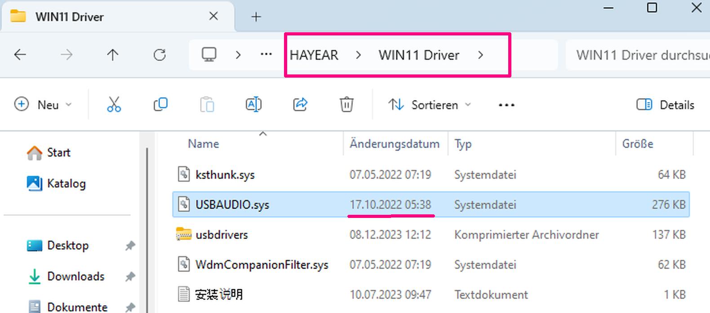Open more toolbar options ellipsis
The image size is (710, 313).
pos(506,105)
